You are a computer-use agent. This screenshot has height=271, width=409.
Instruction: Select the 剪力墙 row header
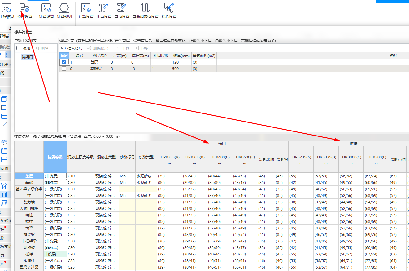29,202
